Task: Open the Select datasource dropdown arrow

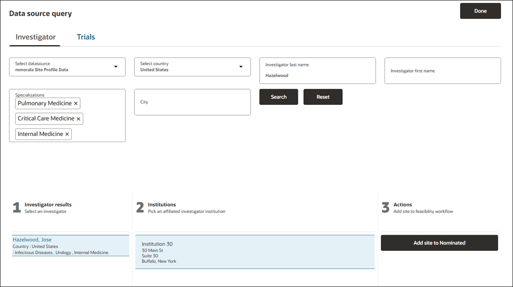Action: (x=115, y=67)
